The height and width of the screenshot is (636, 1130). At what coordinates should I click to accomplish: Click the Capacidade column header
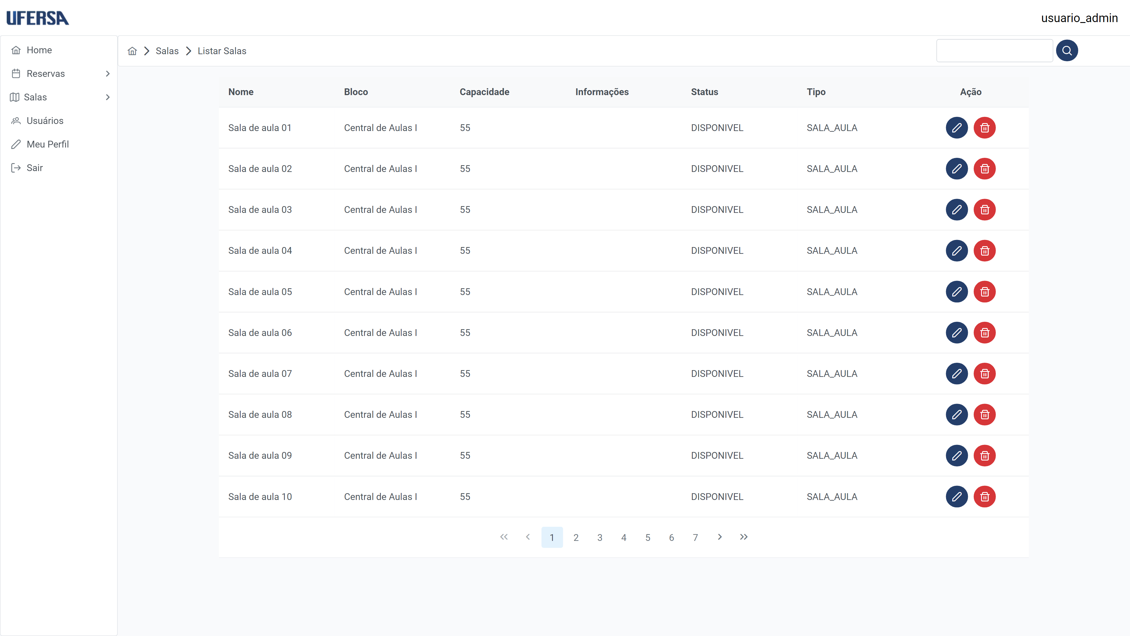[x=484, y=92]
